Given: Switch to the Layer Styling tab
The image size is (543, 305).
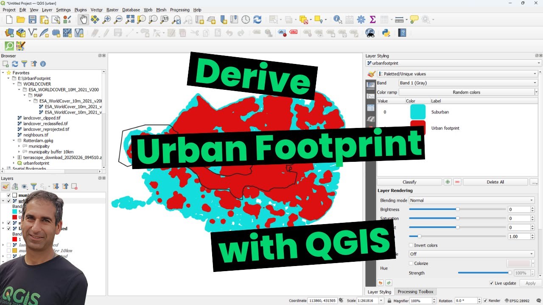Looking at the screenshot, I should tap(379, 291).
